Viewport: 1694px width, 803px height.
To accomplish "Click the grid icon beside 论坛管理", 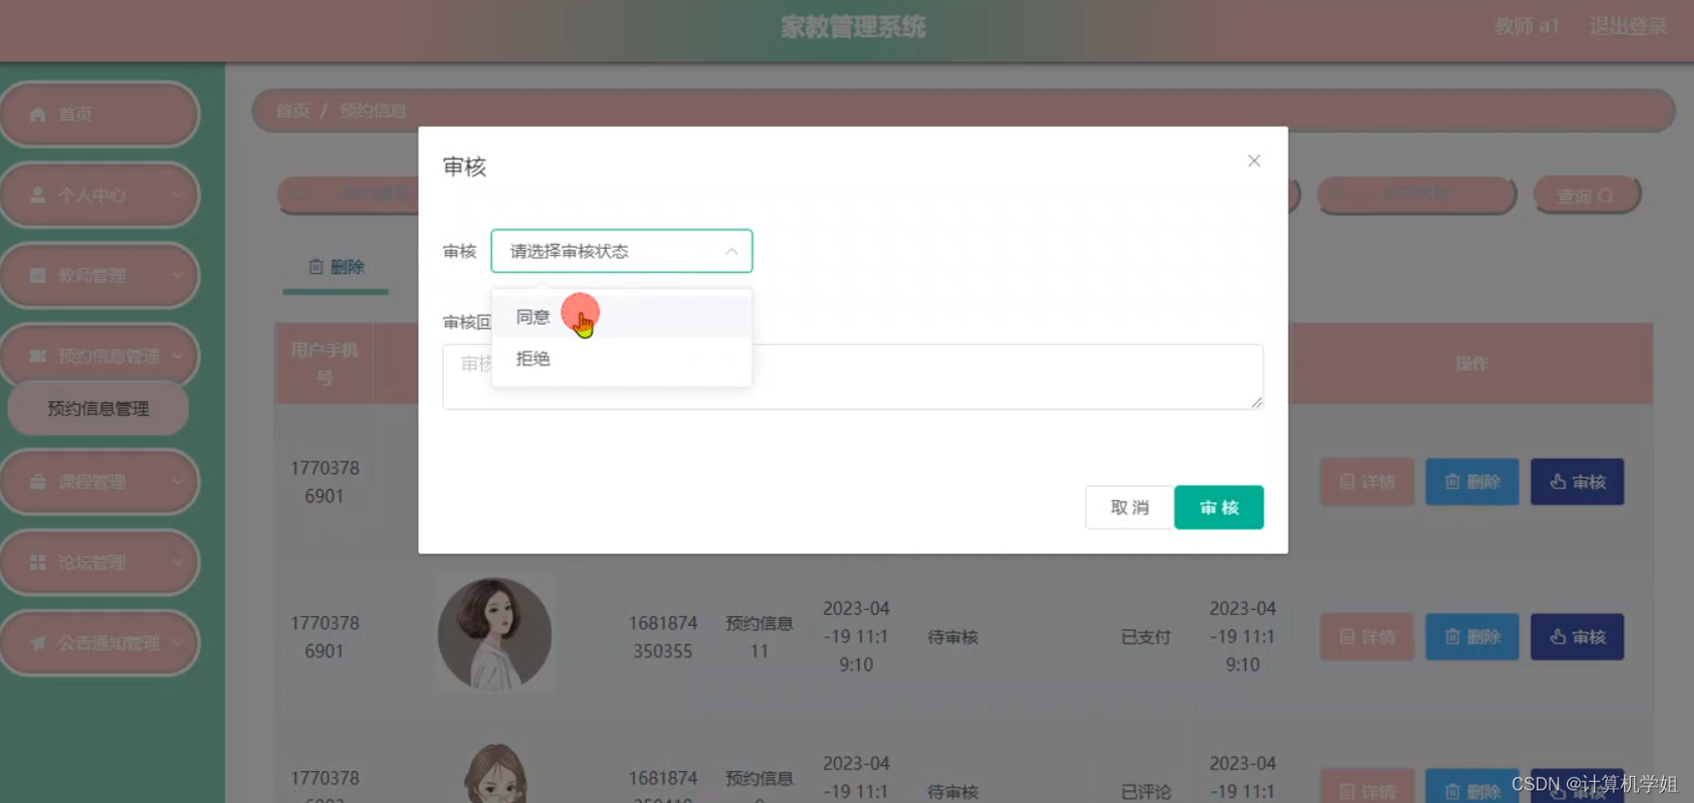I will click(38, 562).
